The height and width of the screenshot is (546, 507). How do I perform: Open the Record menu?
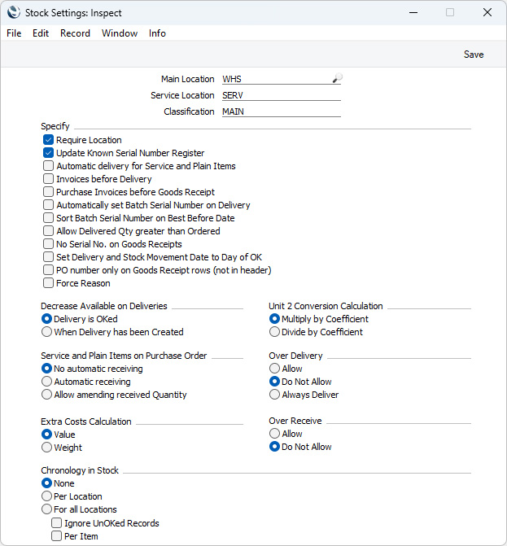(x=75, y=33)
